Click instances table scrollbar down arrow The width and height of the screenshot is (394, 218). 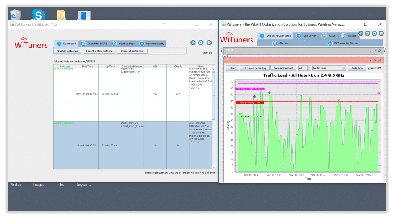click(x=213, y=168)
